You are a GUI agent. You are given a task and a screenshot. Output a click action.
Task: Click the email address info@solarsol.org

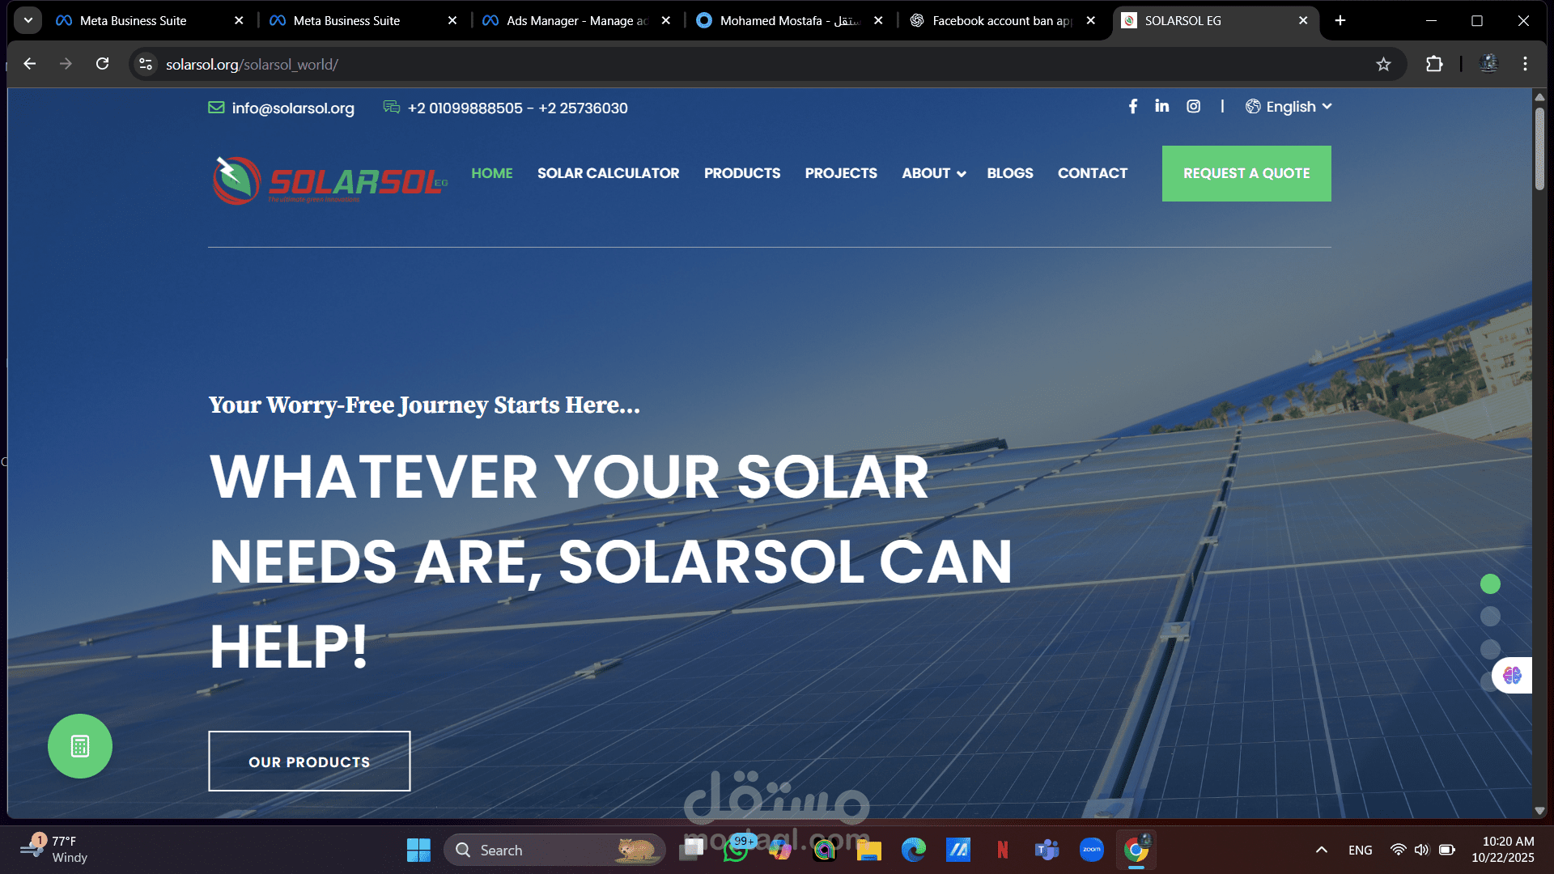(292, 108)
